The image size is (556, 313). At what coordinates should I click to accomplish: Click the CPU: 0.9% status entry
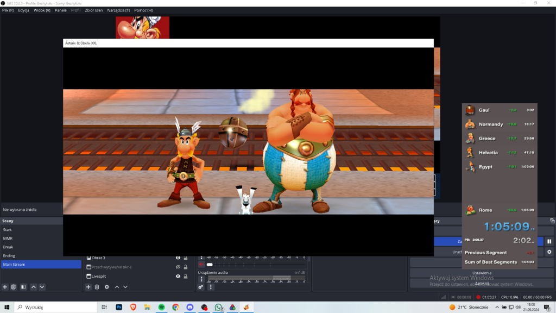509,297
